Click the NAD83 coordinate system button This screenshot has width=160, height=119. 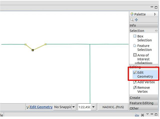tap(113, 107)
